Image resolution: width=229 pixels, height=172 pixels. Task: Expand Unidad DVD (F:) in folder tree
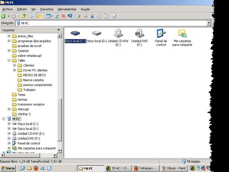(9, 138)
